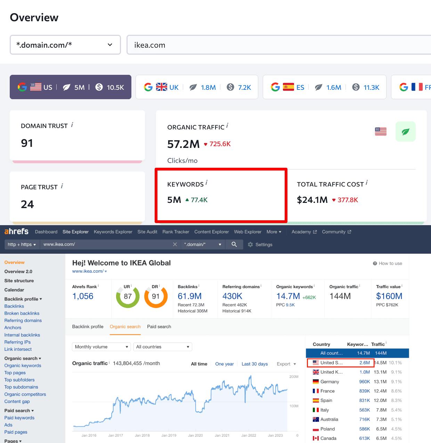The width and height of the screenshot is (431, 443).
Task: Open Overview 2.0 in sidebar
Action: click(18, 271)
